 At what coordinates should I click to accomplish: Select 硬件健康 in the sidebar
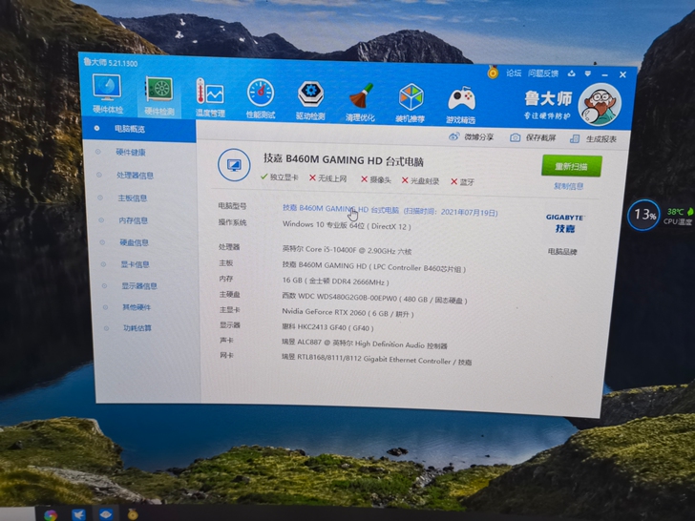[131, 153]
